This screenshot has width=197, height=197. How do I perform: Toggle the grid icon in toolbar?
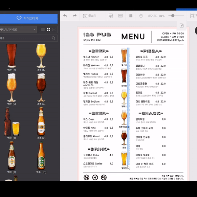click(x=131, y=16)
